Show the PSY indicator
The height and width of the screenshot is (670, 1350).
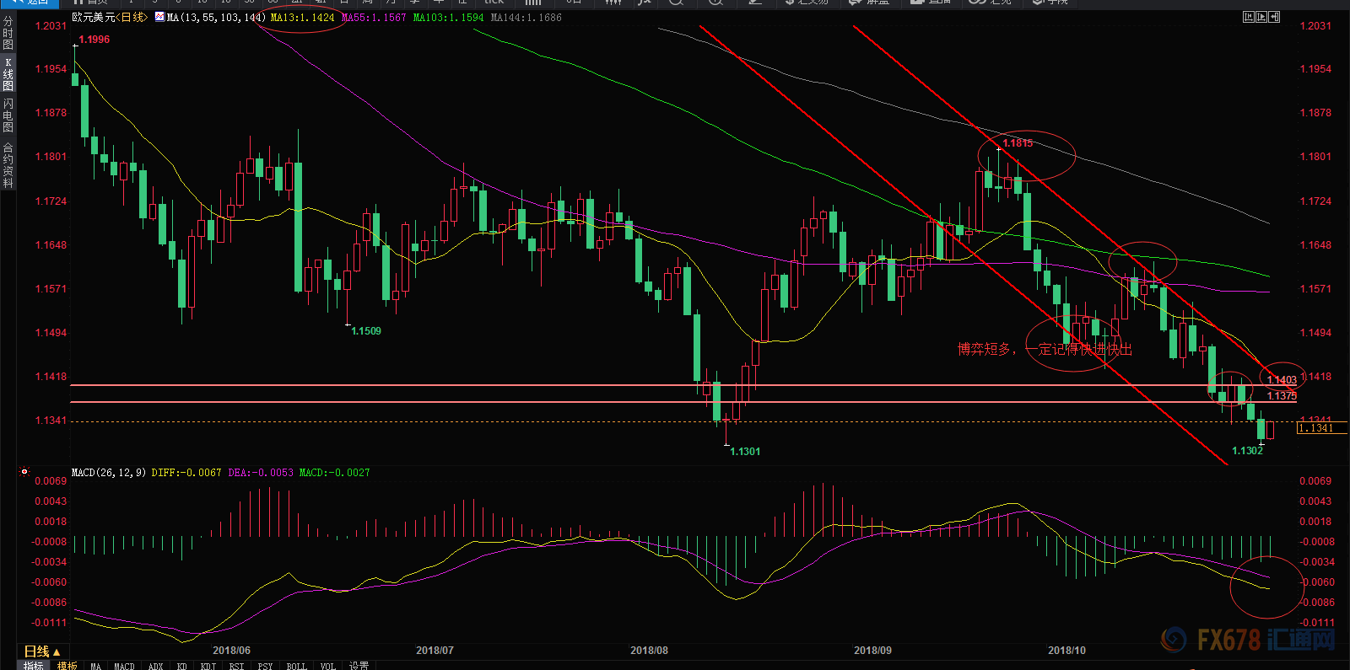[265, 666]
